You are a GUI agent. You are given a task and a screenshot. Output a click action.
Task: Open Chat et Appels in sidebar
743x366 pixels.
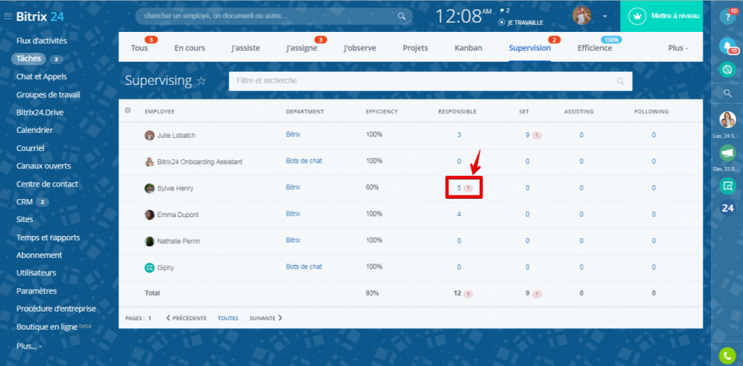coord(41,76)
